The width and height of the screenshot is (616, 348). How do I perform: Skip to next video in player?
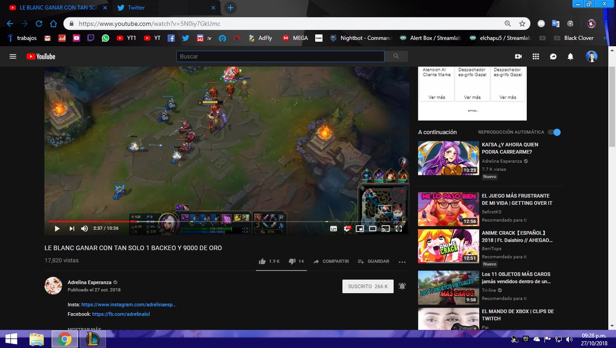pos(72,228)
